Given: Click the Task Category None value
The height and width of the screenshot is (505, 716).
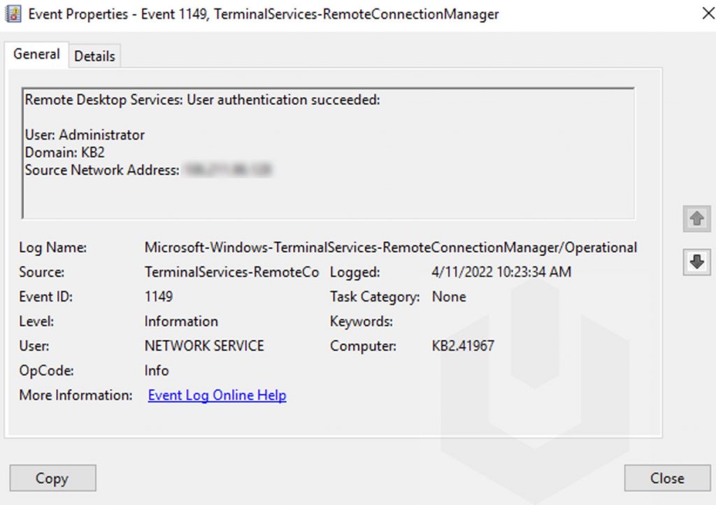Looking at the screenshot, I should 450,296.
